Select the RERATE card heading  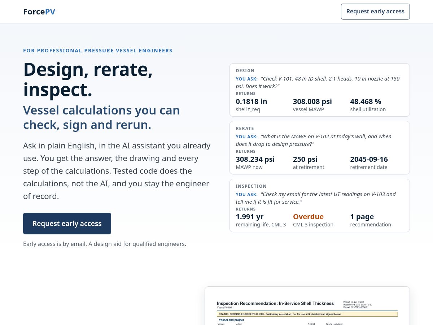click(245, 129)
